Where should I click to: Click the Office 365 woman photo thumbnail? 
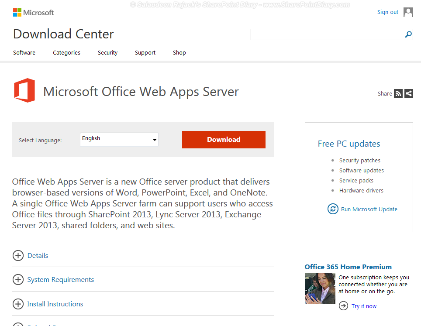(320, 288)
